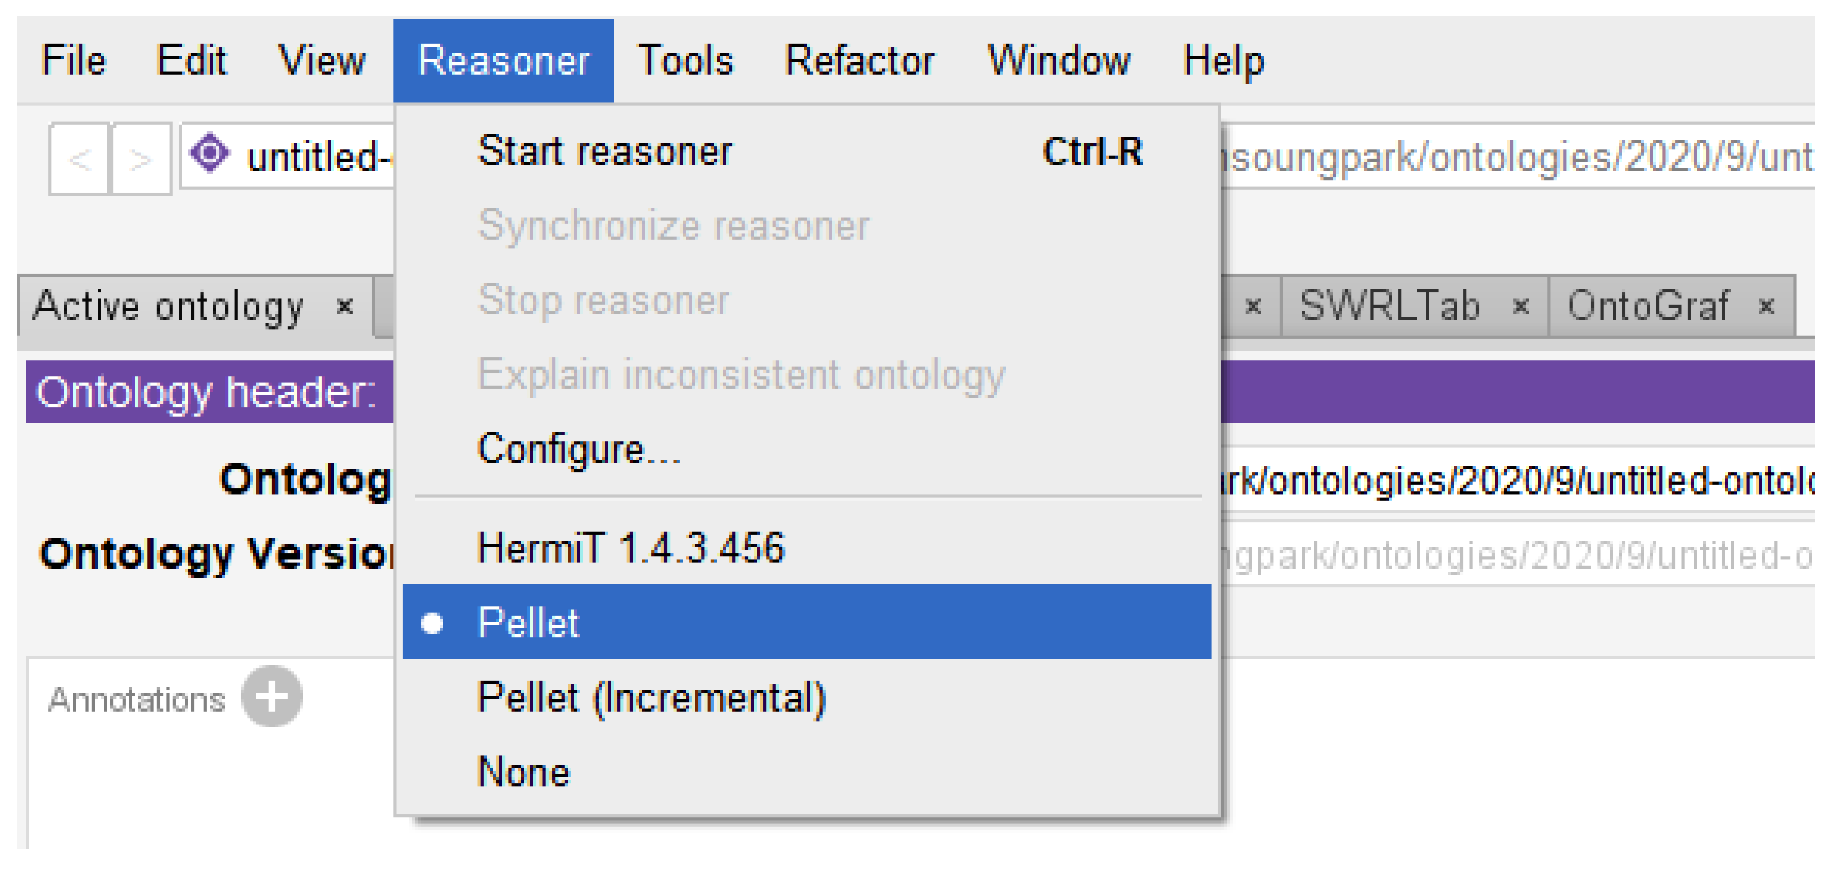Click Start reasoner menu entry

tap(605, 151)
